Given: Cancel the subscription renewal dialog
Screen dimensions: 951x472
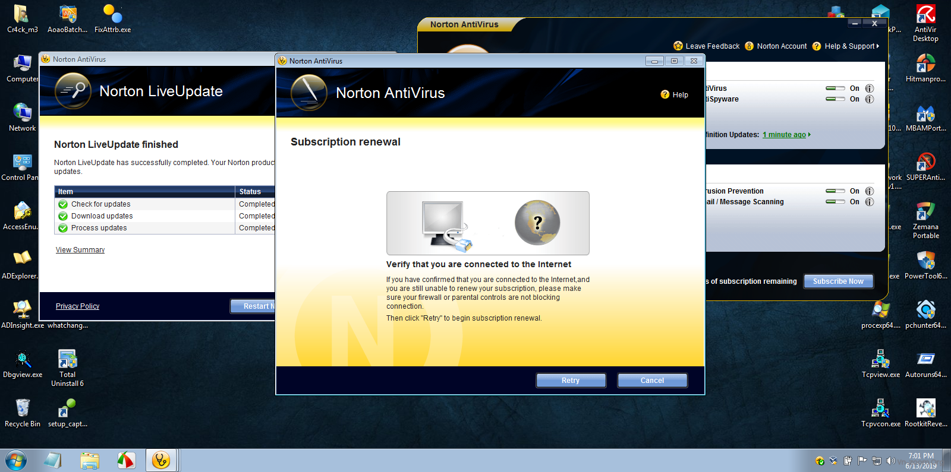Looking at the screenshot, I should click(652, 381).
